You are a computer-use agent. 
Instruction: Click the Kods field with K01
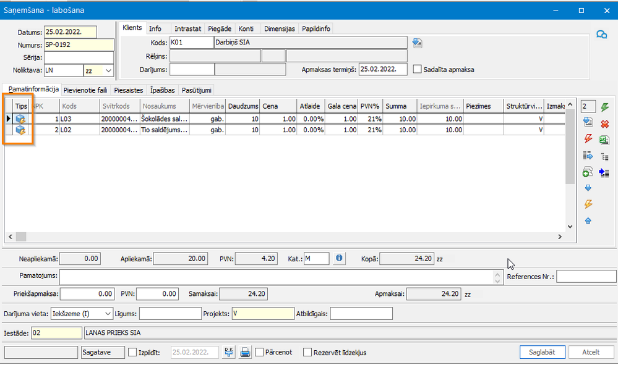192,42
